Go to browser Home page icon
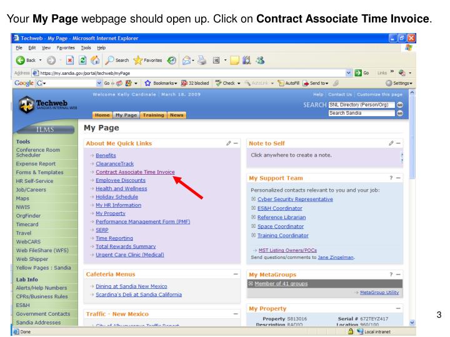Image resolution: width=450 pixels, height=337 pixels. point(95,60)
